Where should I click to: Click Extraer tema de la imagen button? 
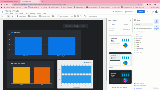tap(119, 88)
